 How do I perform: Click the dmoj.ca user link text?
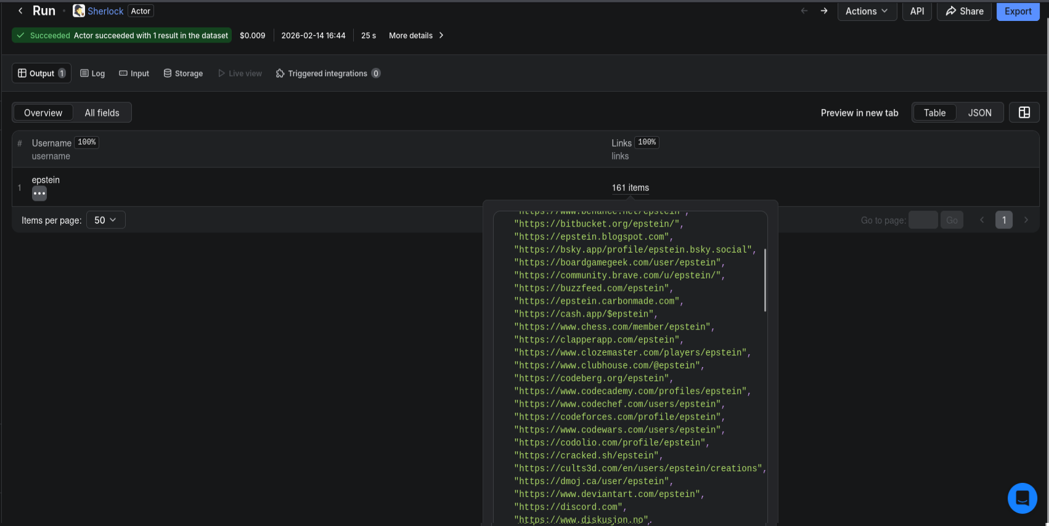[x=592, y=483]
